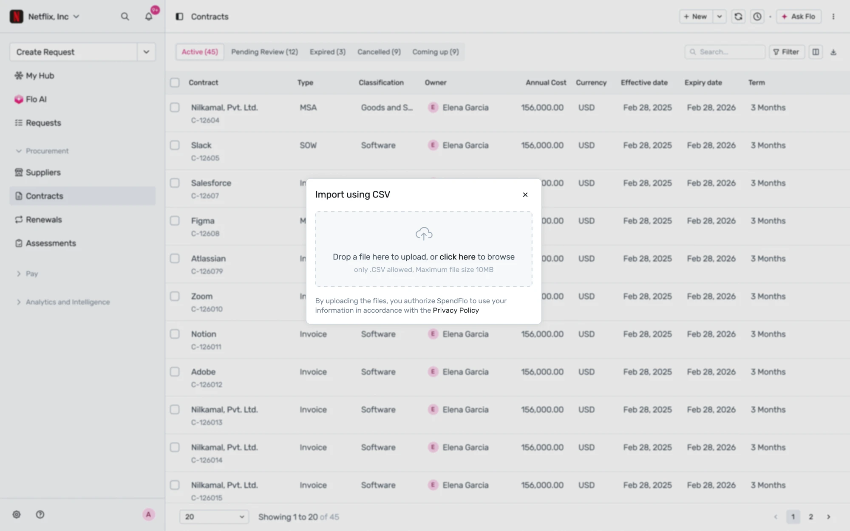Open notifications bell icon

(149, 17)
